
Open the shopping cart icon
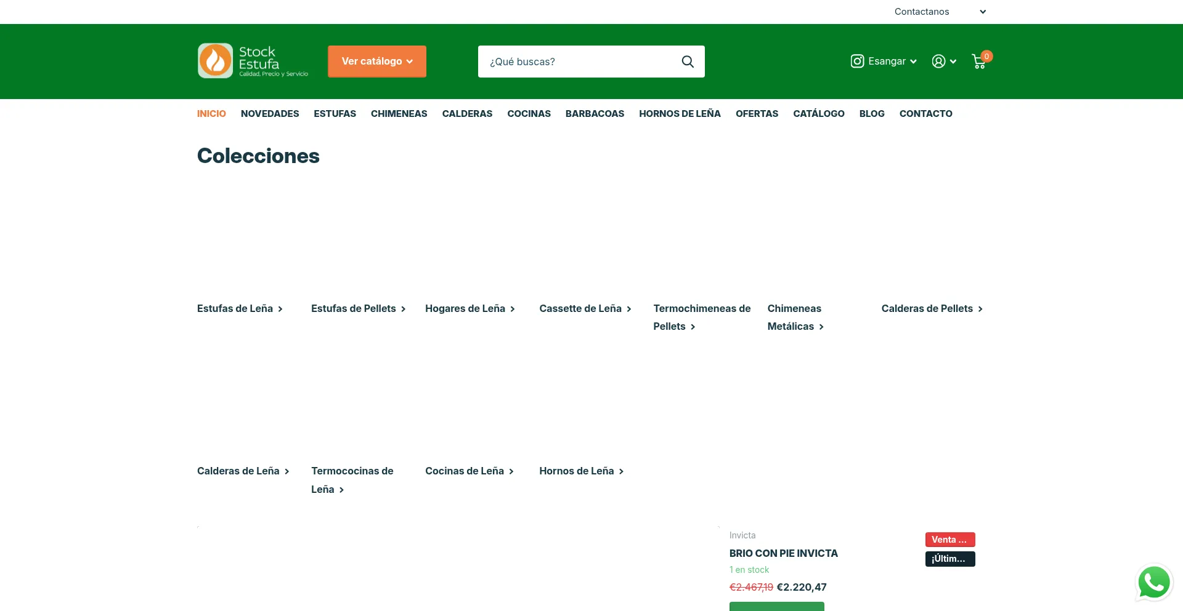pyautogui.click(x=979, y=62)
